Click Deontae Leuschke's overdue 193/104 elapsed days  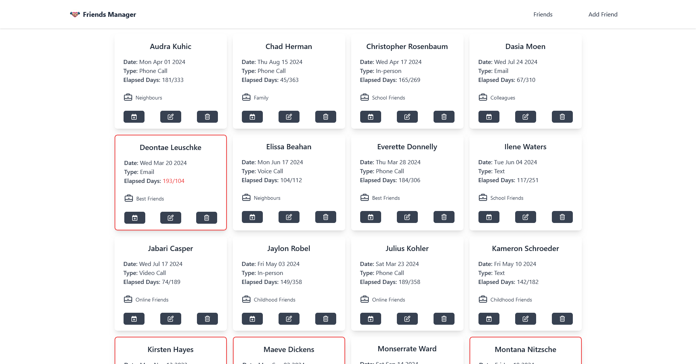coord(173,181)
